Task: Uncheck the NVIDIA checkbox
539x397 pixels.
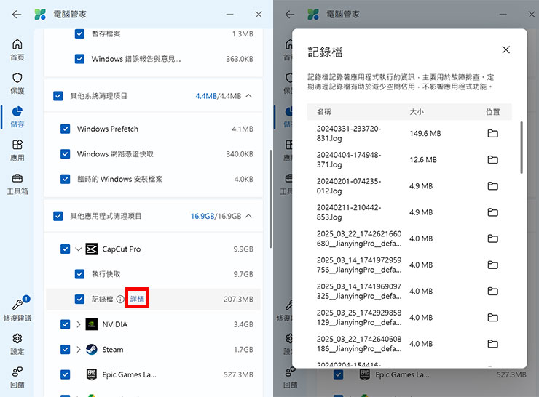Action: point(65,324)
